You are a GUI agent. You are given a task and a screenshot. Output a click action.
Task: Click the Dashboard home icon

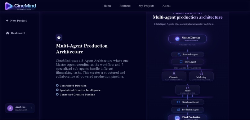7,33
